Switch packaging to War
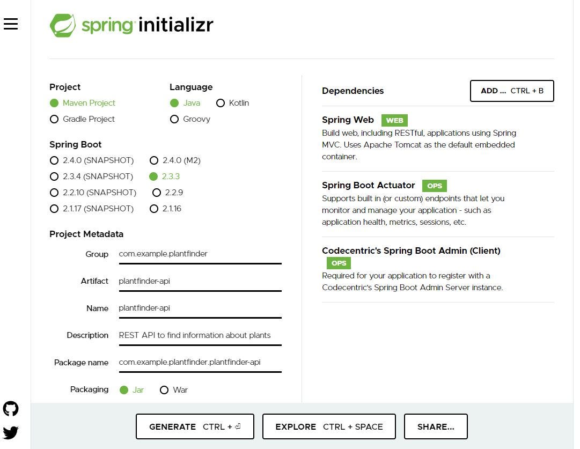The image size is (580, 449). [173, 390]
